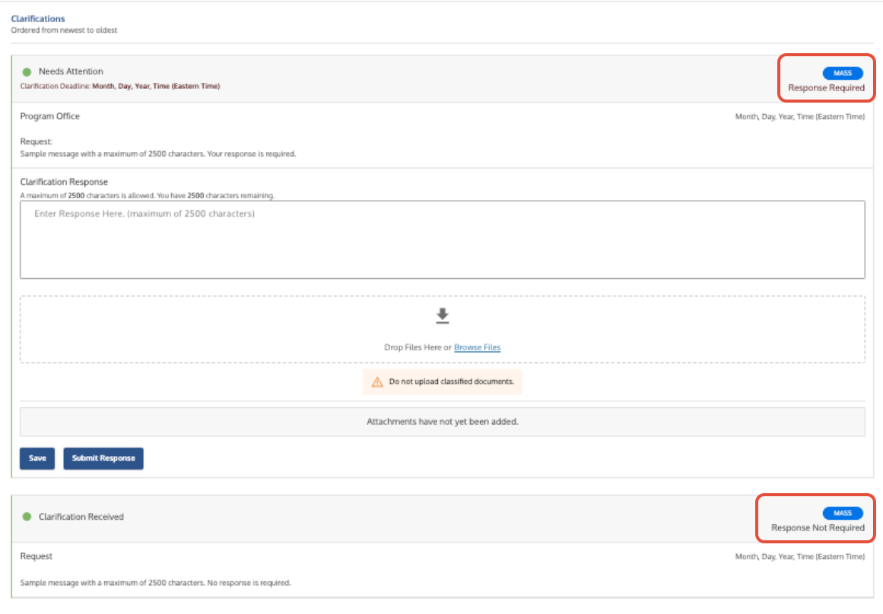The height and width of the screenshot is (614, 883).
Task: Click the MASS badge on the Clarification Received entry
Action: (x=843, y=513)
